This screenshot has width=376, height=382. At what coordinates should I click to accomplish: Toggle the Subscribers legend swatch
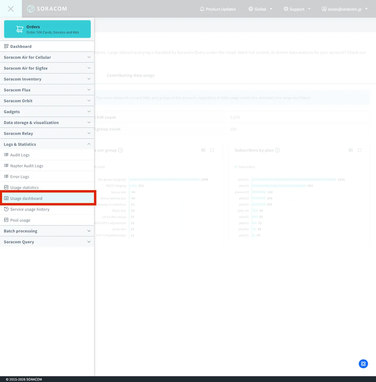click(236, 167)
